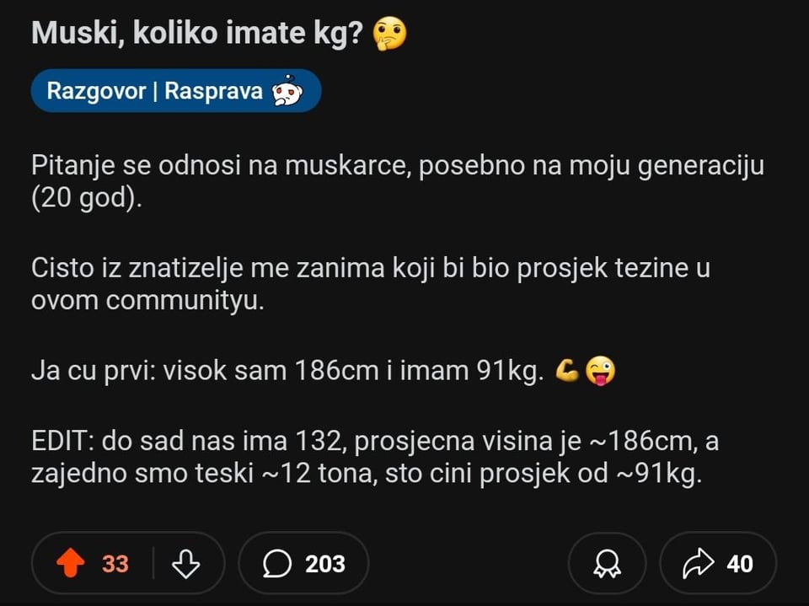This screenshot has height=606, width=809.
Task: Click the share arrow icon
Action: click(x=698, y=563)
